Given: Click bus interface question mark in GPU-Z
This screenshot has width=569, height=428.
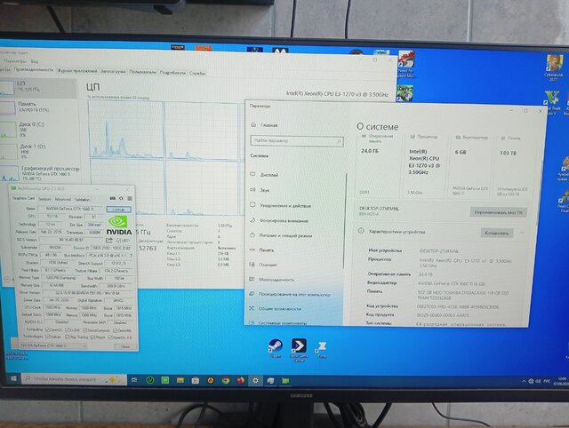Looking at the screenshot, I should click(131, 256).
